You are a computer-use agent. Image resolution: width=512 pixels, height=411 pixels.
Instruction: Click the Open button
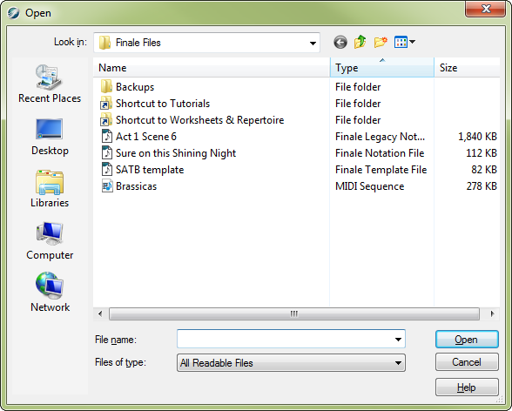point(467,340)
